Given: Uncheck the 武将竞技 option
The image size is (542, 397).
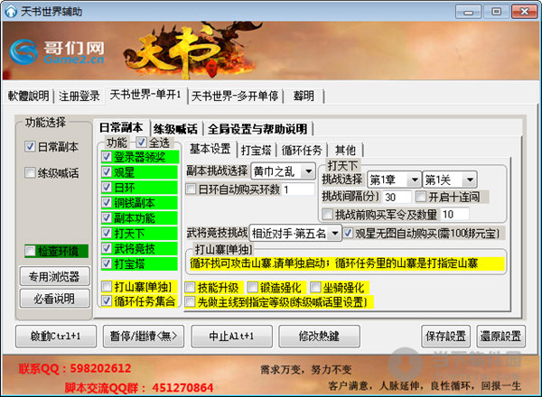Looking at the screenshot, I should (107, 248).
